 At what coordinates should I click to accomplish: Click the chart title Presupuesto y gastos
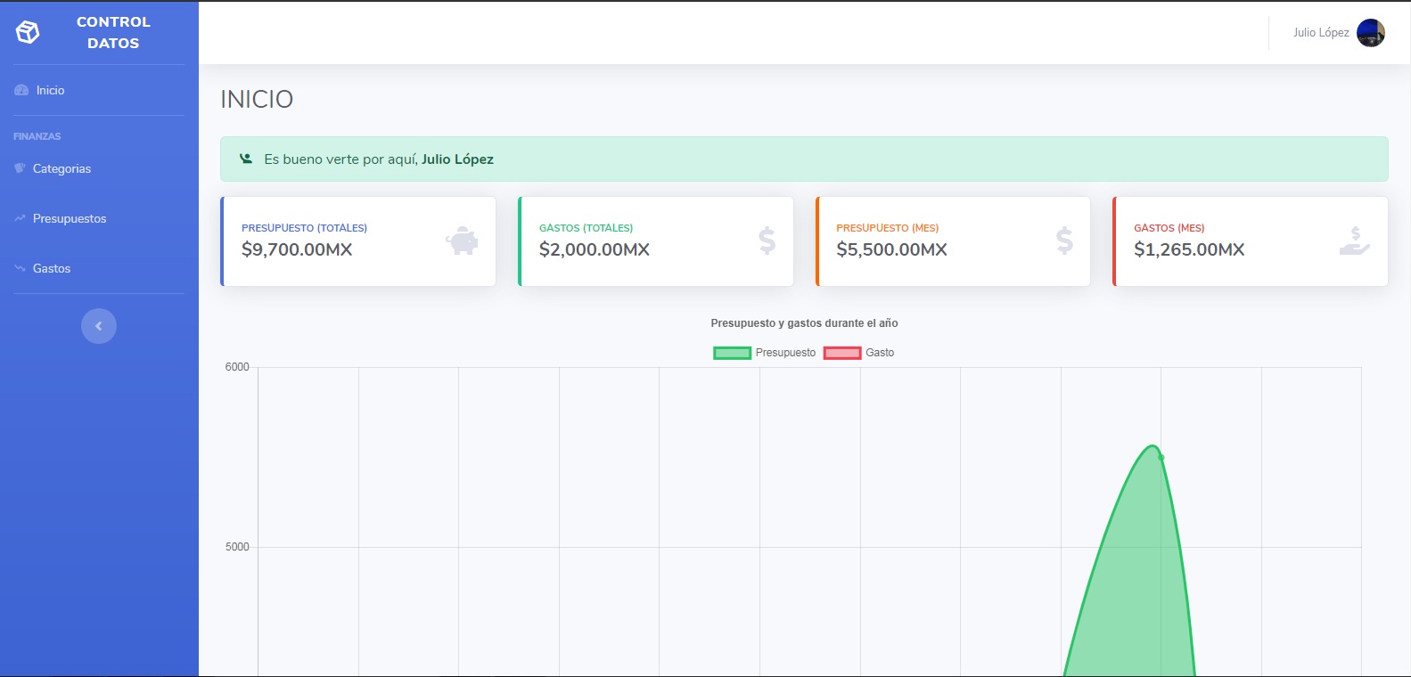(804, 323)
